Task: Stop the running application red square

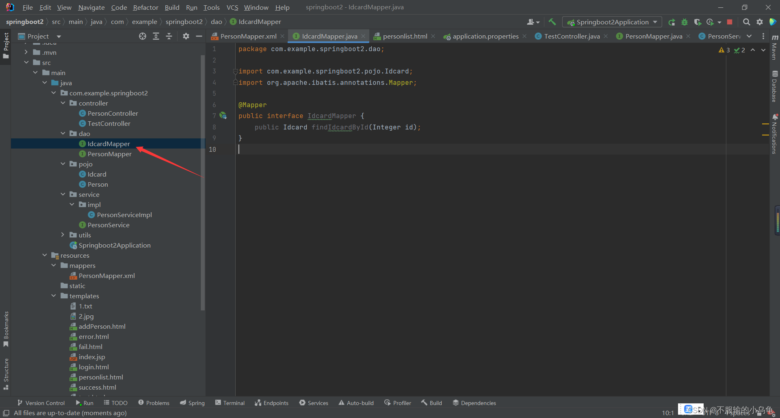Action: coord(730,22)
